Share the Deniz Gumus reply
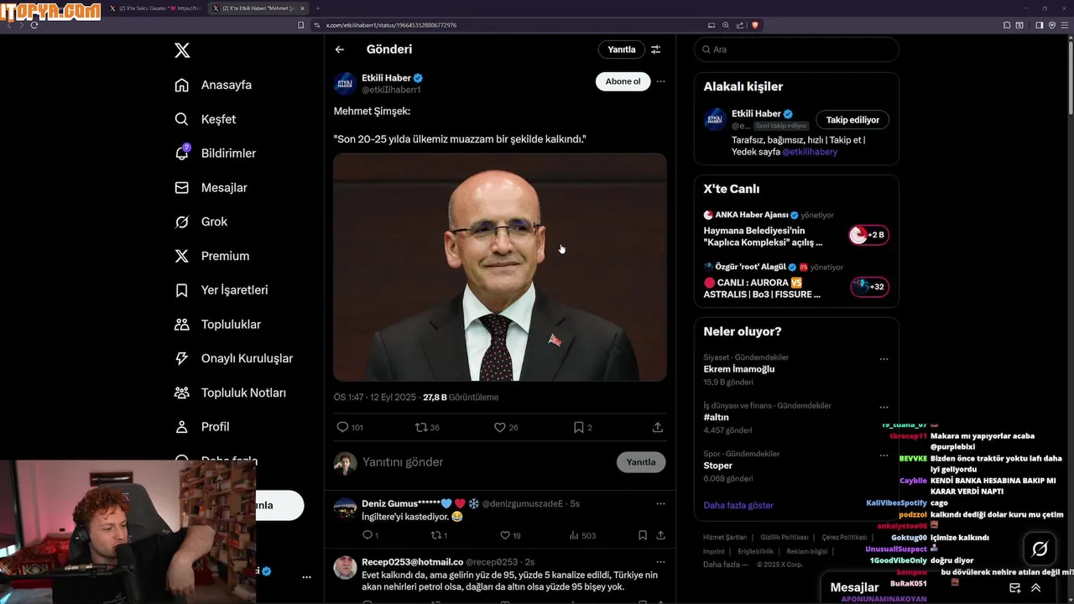The image size is (1074, 604). [661, 535]
